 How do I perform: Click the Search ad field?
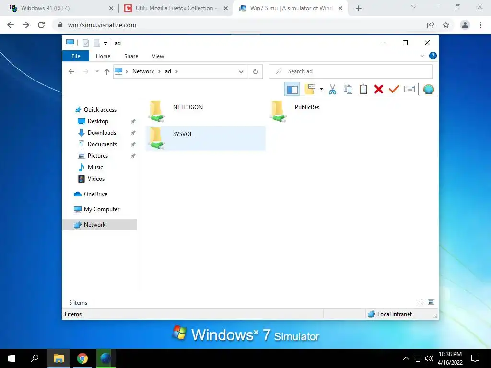[351, 71]
